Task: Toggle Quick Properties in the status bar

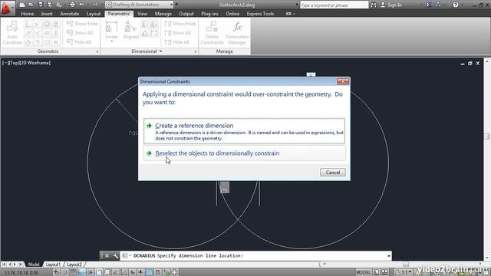Action: [157, 272]
